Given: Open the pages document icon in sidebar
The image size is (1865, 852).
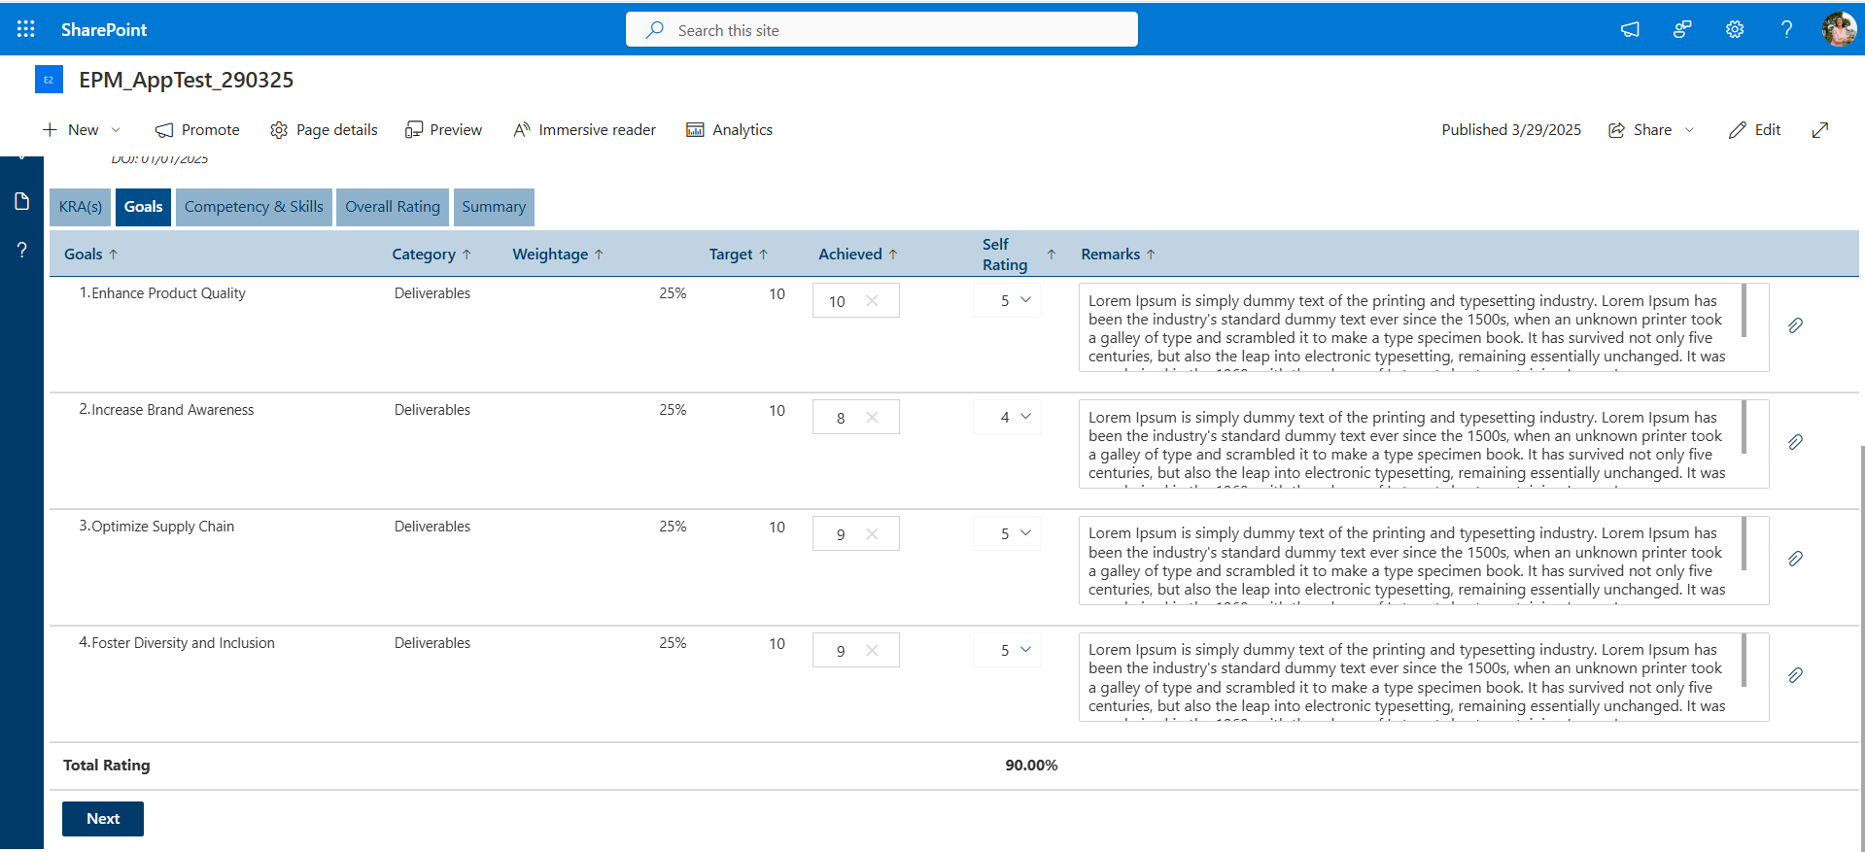Looking at the screenshot, I should point(21,201).
